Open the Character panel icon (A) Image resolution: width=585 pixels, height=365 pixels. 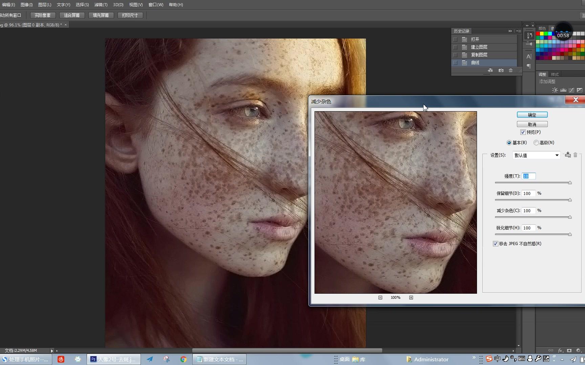click(529, 56)
